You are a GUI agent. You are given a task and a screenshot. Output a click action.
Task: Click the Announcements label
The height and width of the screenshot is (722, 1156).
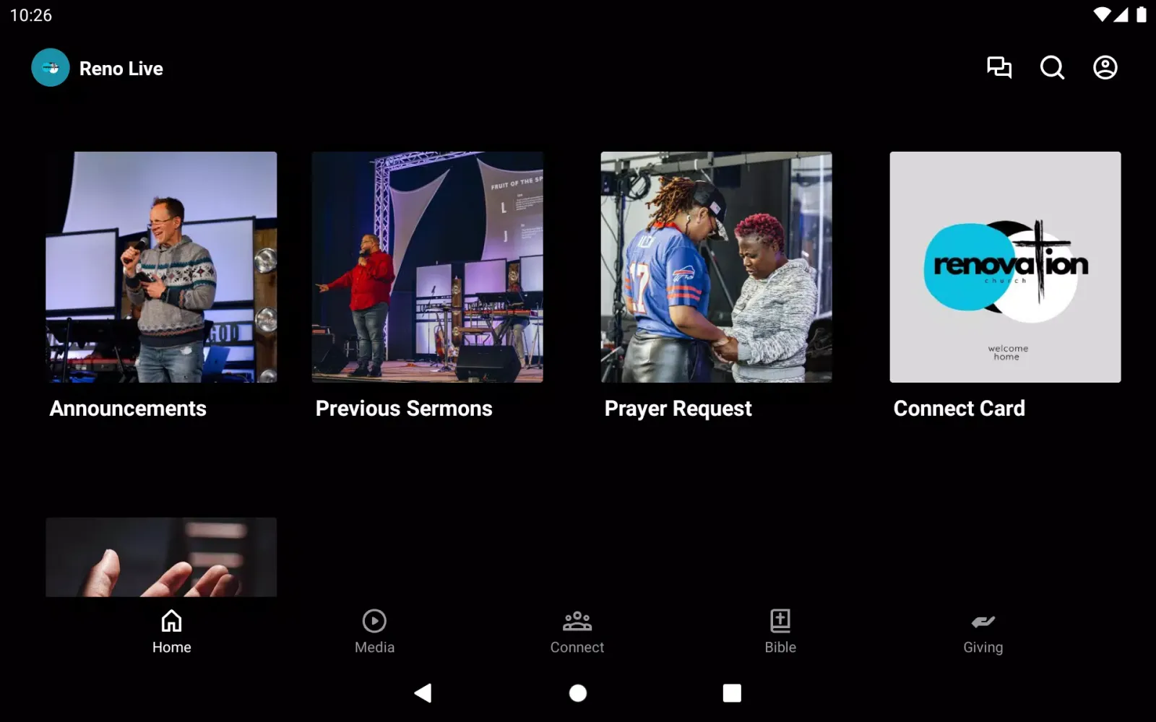(x=128, y=409)
